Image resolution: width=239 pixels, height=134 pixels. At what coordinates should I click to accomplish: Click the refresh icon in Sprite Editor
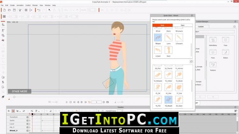[191, 61]
